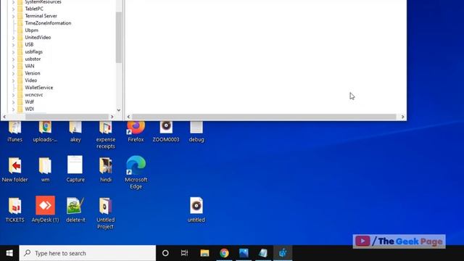Click the Cortana circle taskbar button
464x261 pixels.
click(x=165, y=253)
